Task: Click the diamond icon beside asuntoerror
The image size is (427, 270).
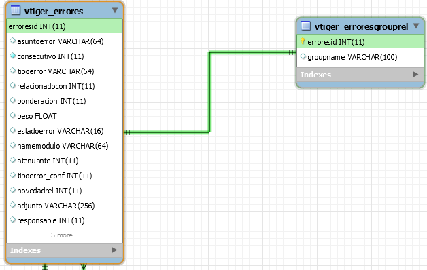Action: coord(12,41)
